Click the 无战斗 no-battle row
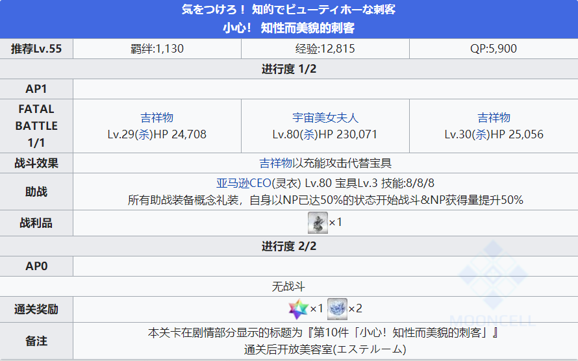The image size is (578, 361). tap(288, 286)
